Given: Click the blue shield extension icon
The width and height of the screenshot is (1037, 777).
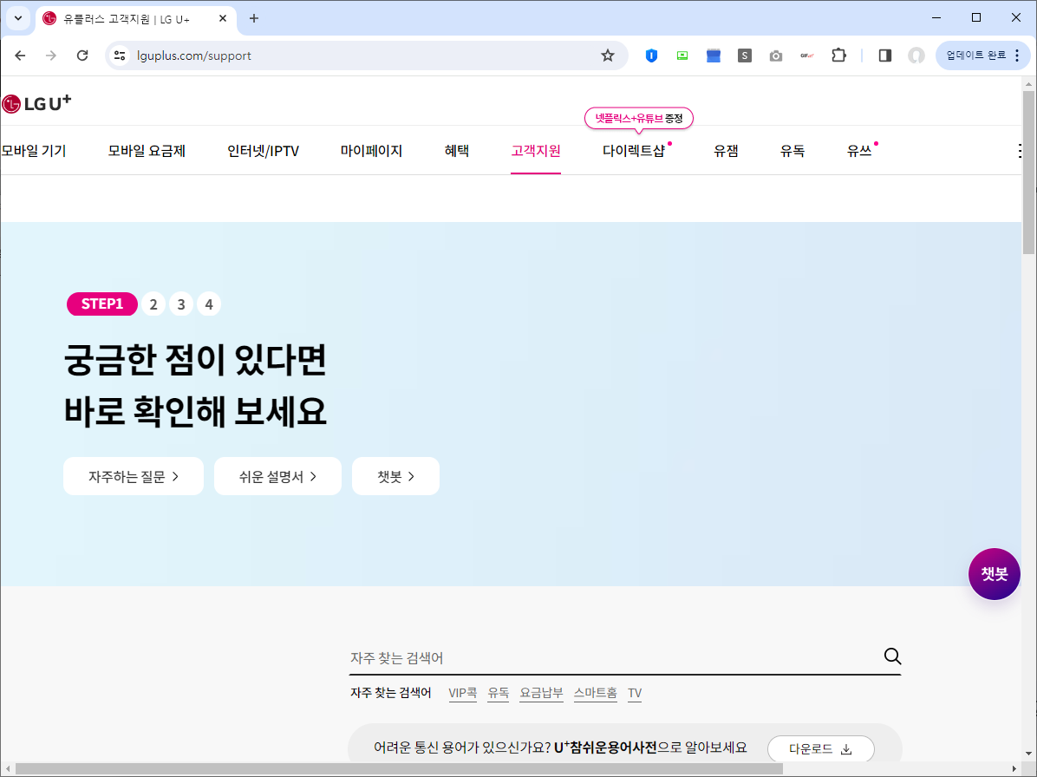Looking at the screenshot, I should pos(650,55).
